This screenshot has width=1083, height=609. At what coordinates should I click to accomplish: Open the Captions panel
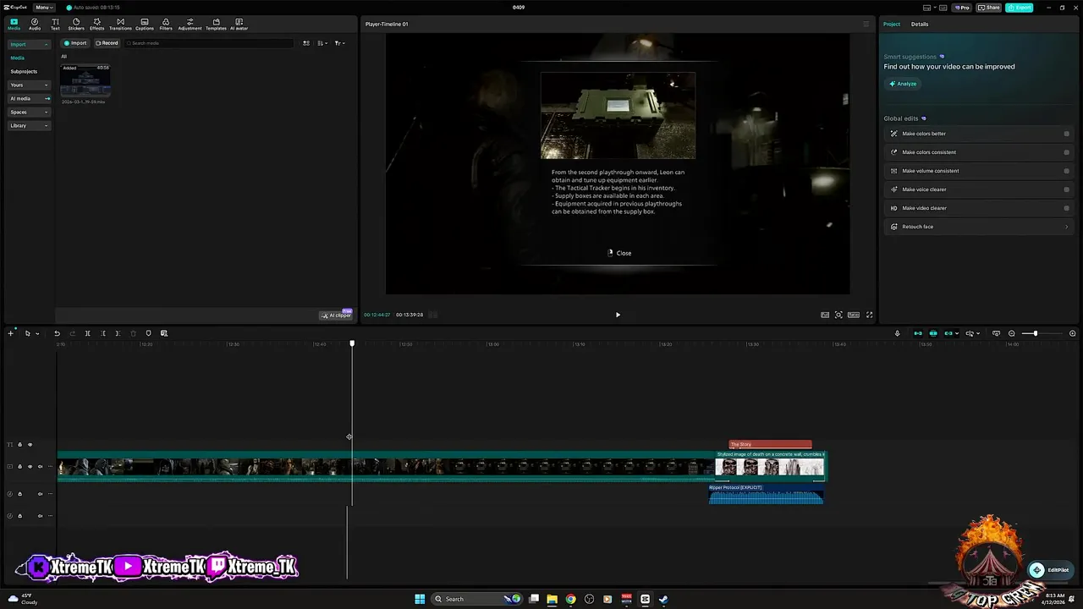click(x=145, y=25)
